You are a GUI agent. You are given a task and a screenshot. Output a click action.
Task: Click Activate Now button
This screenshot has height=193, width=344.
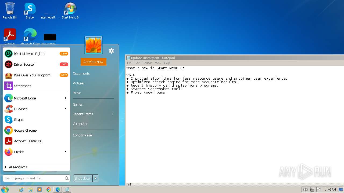93,62
